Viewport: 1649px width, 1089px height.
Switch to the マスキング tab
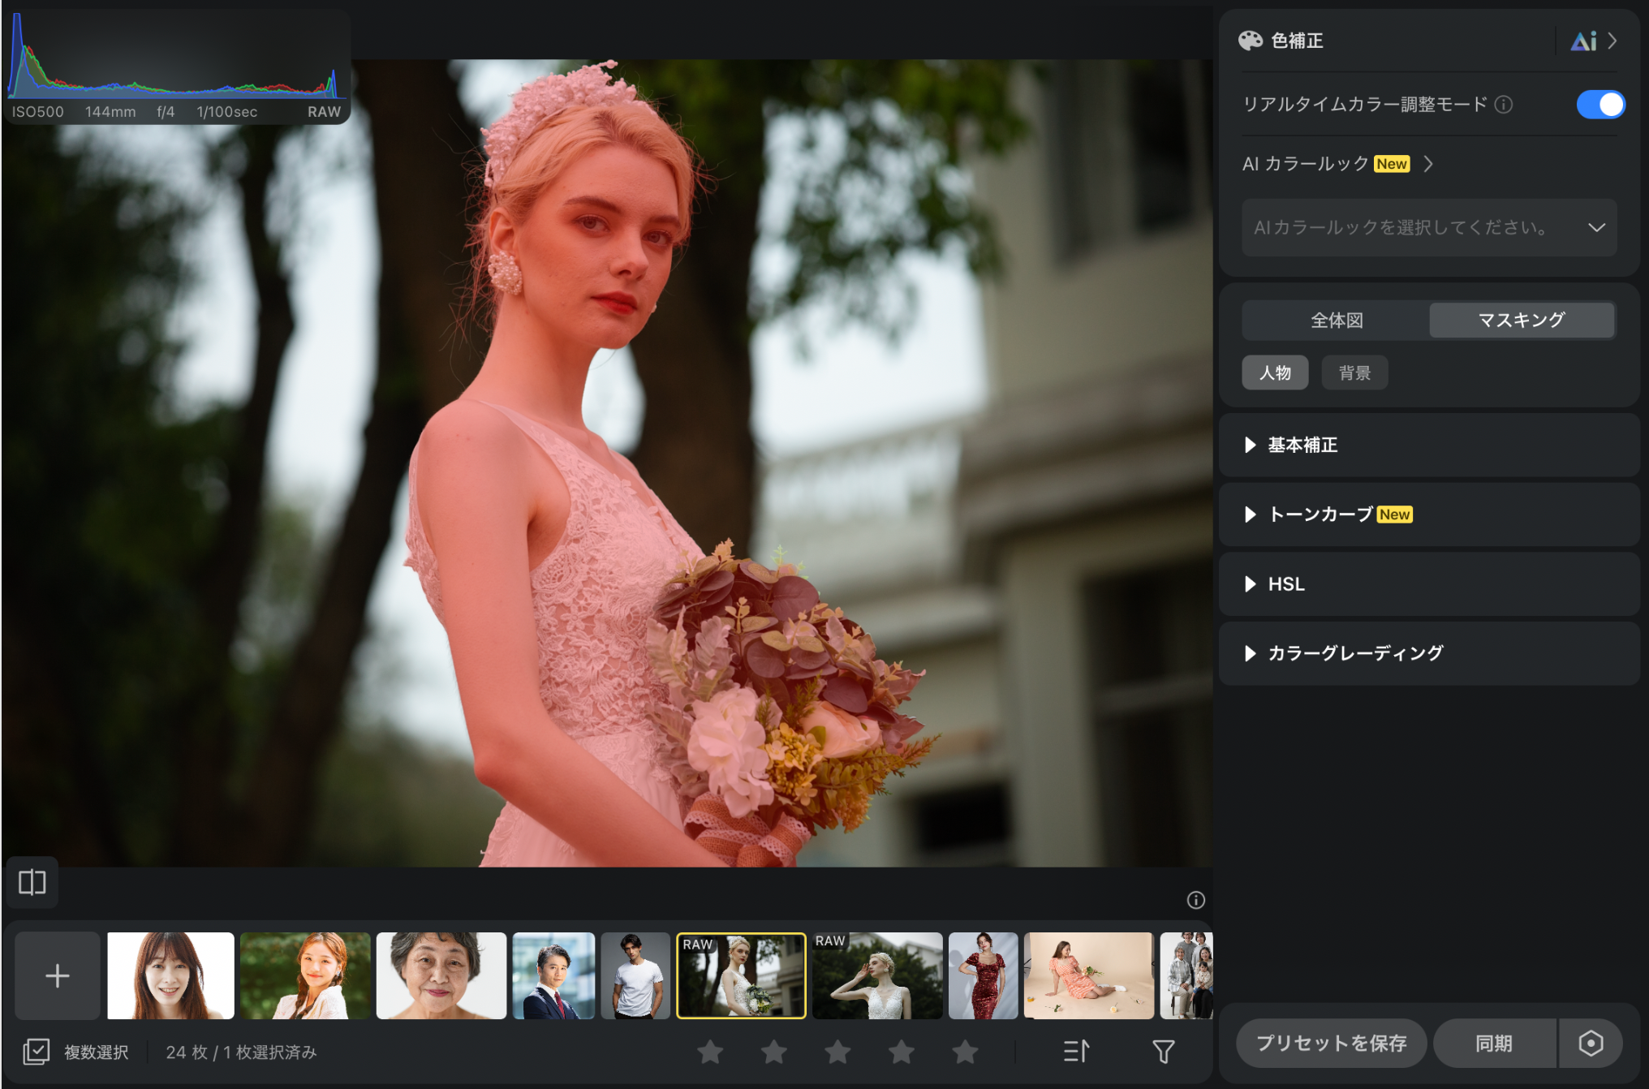(1522, 320)
